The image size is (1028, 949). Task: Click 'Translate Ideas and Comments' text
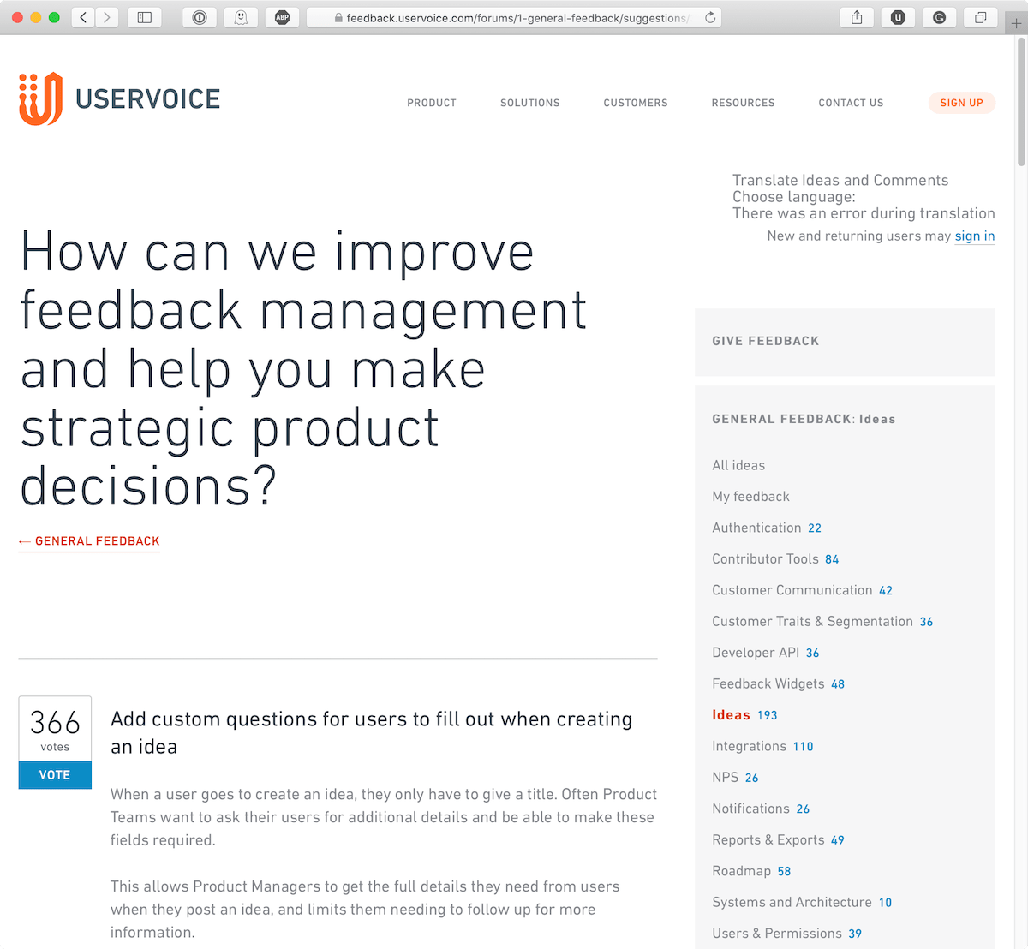(840, 180)
